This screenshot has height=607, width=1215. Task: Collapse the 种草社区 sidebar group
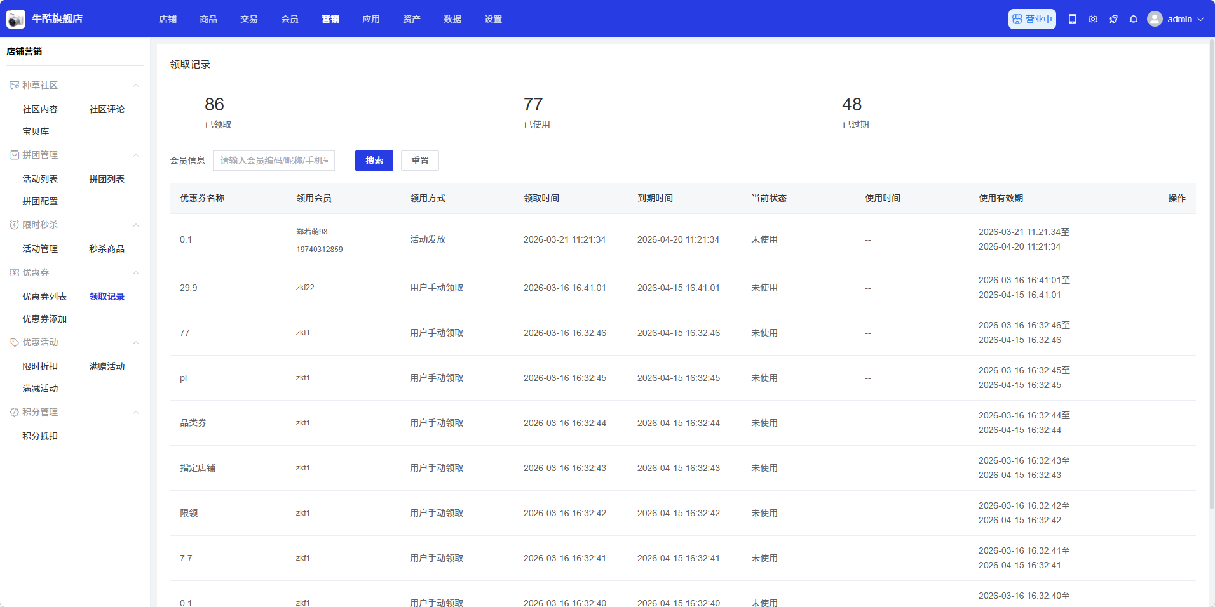(135, 86)
